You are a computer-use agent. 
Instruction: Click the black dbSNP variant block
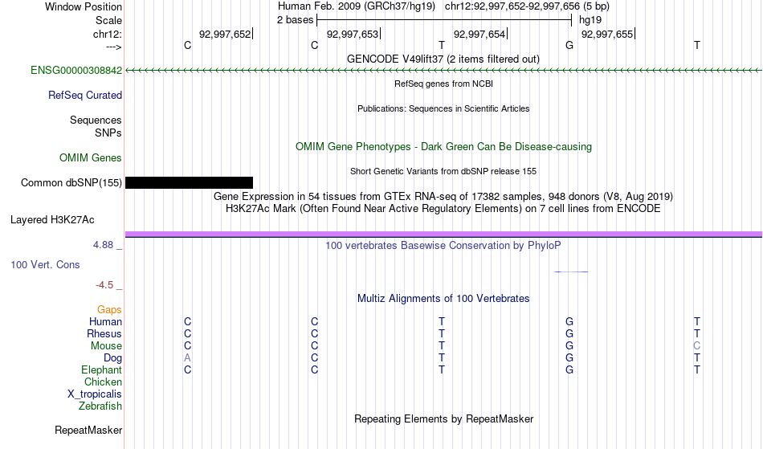pyautogui.click(x=190, y=183)
